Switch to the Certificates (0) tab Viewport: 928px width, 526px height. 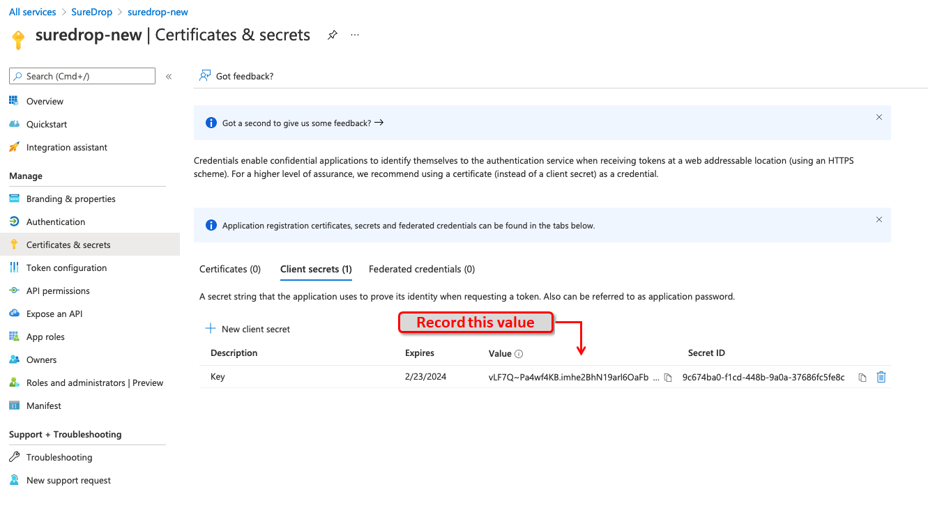pyautogui.click(x=230, y=269)
